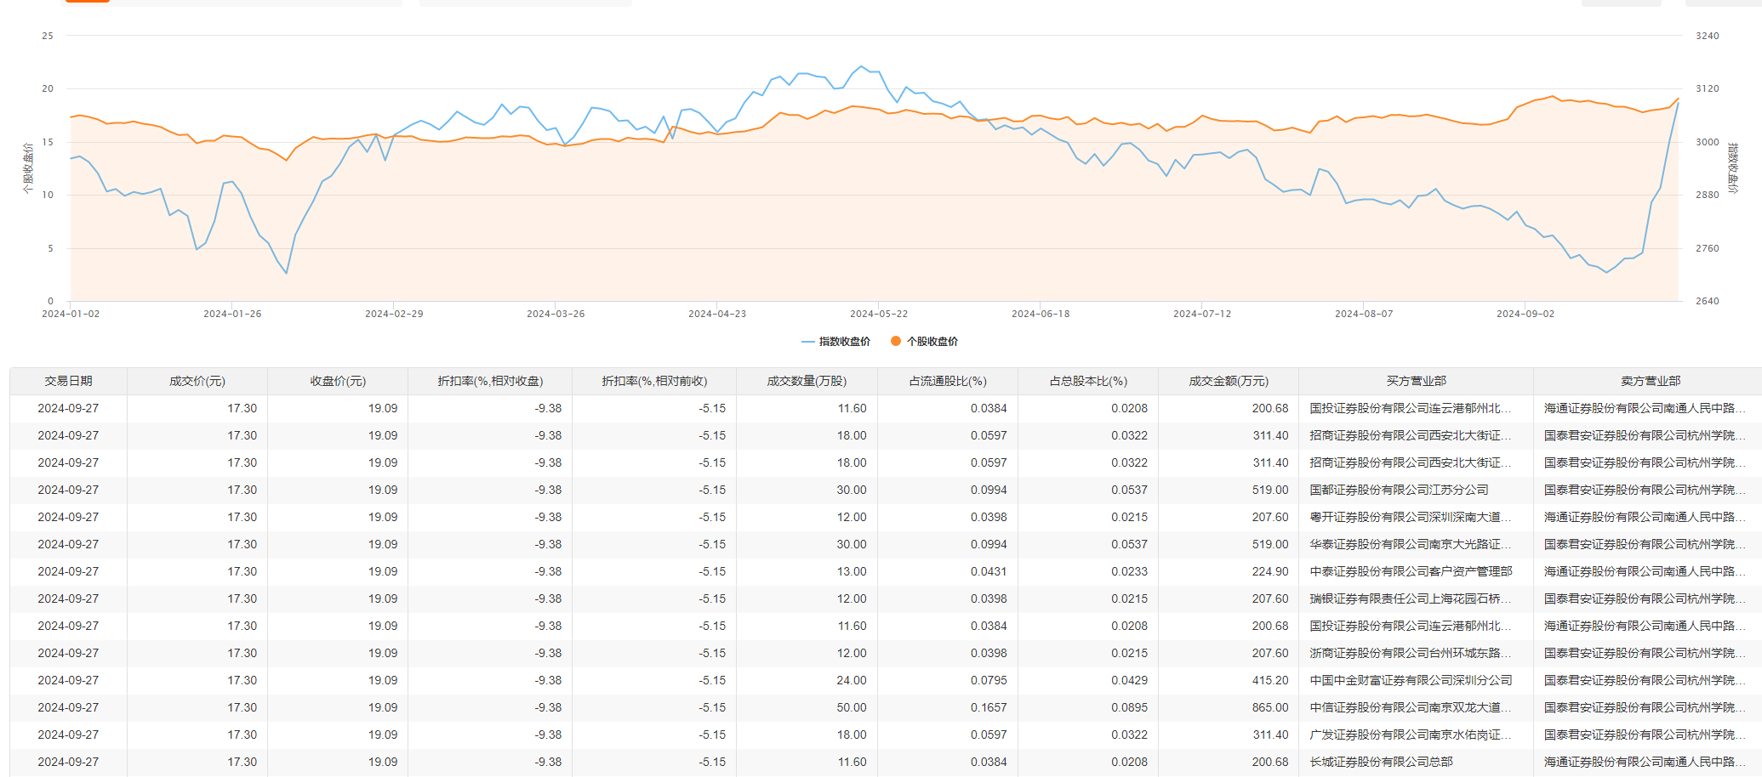
Task: Sort by 交易日期 column header
Action: (68, 381)
